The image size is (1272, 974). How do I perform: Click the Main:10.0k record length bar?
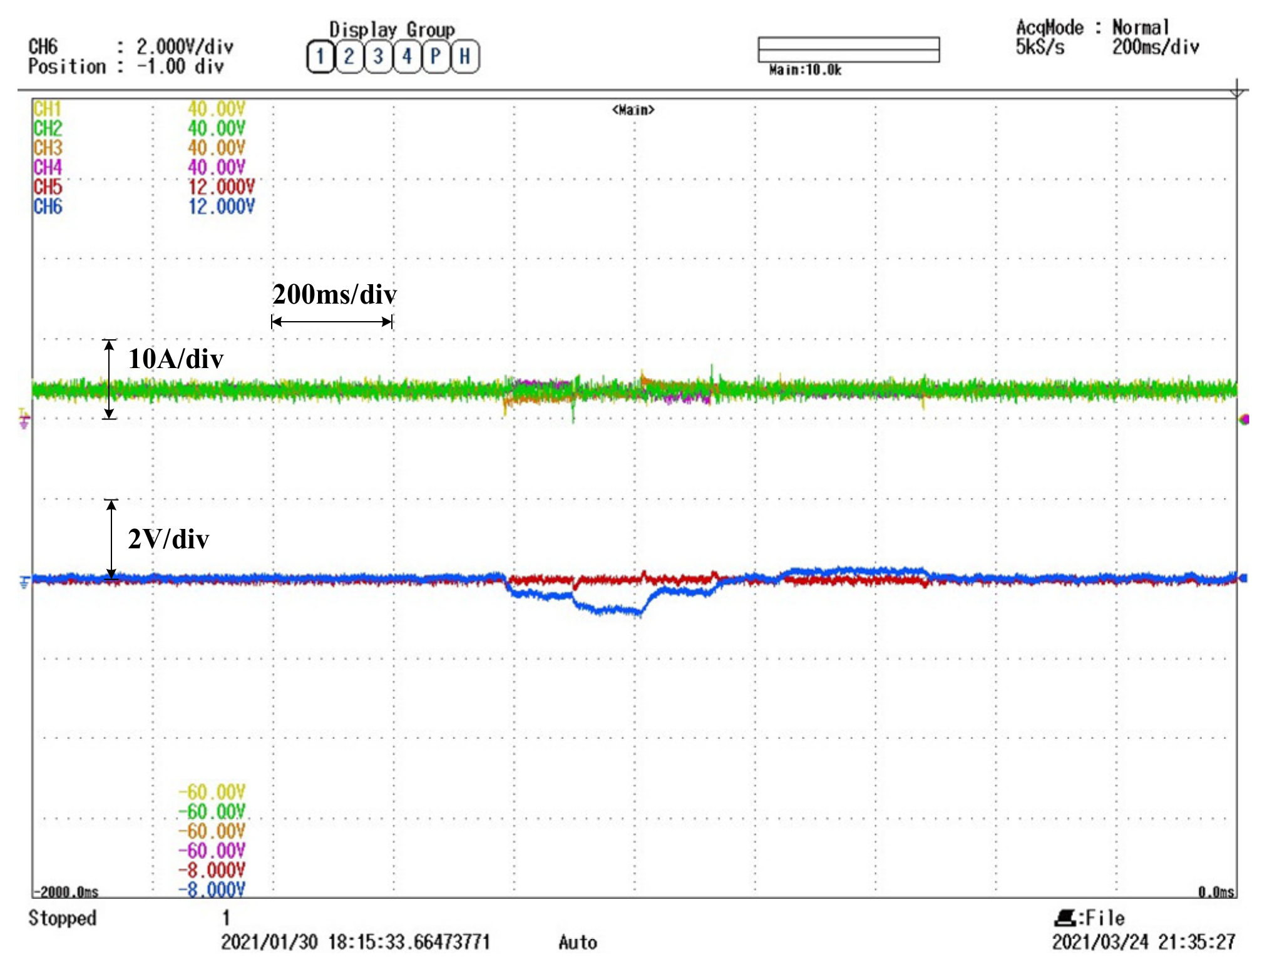pyautogui.click(x=848, y=50)
